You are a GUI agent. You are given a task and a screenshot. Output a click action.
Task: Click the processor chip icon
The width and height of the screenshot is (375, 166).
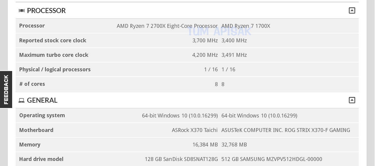22,11
